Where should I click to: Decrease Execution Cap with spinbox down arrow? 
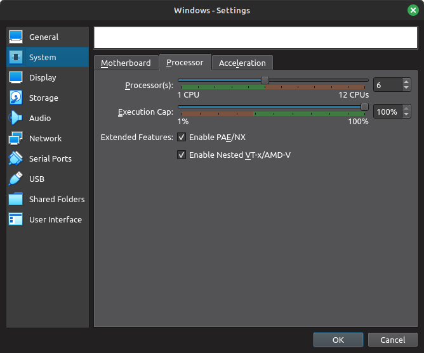[406, 115]
